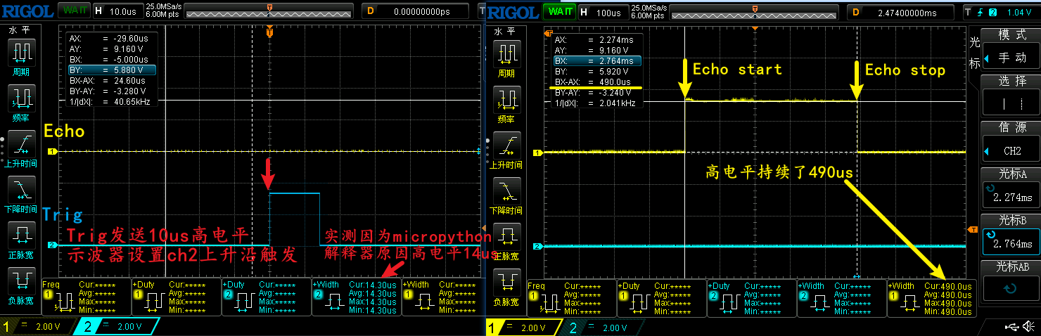Image resolution: width=1041 pixels, height=336 pixels.
Task: Open +Width channel 1 measurement on right scope
Action: [x=931, y=297]
